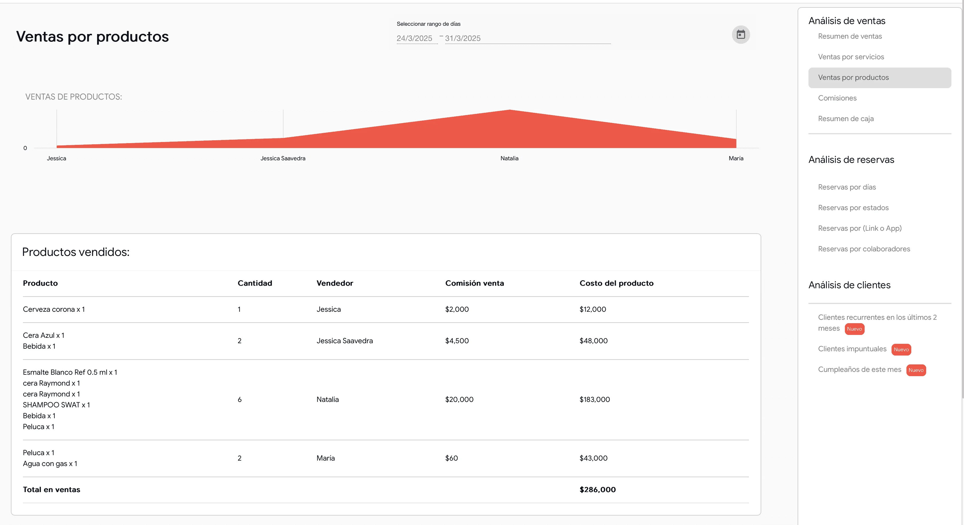Click the Nuevo badge next to Clientes impuntuales
This screenshot has height=525, width=964.
[x=901, y=349]
